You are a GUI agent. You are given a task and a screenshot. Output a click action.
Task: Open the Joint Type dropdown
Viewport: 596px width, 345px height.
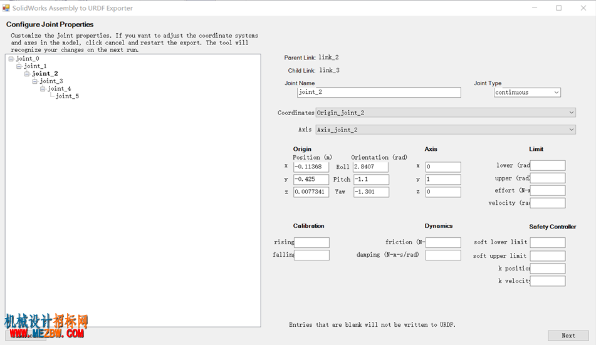pyautogui.click(x=527, y=92)
